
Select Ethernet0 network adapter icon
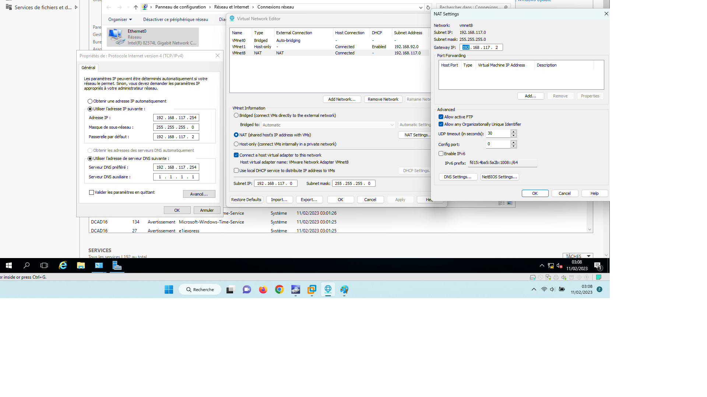coord(117,37)
